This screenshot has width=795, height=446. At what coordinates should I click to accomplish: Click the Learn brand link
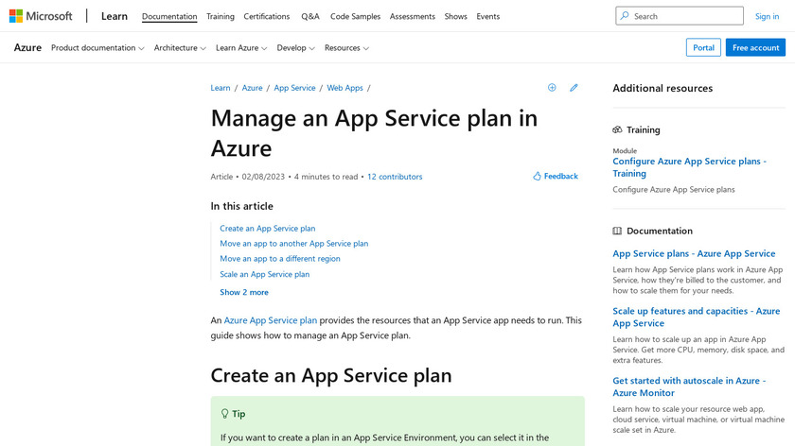115,16
